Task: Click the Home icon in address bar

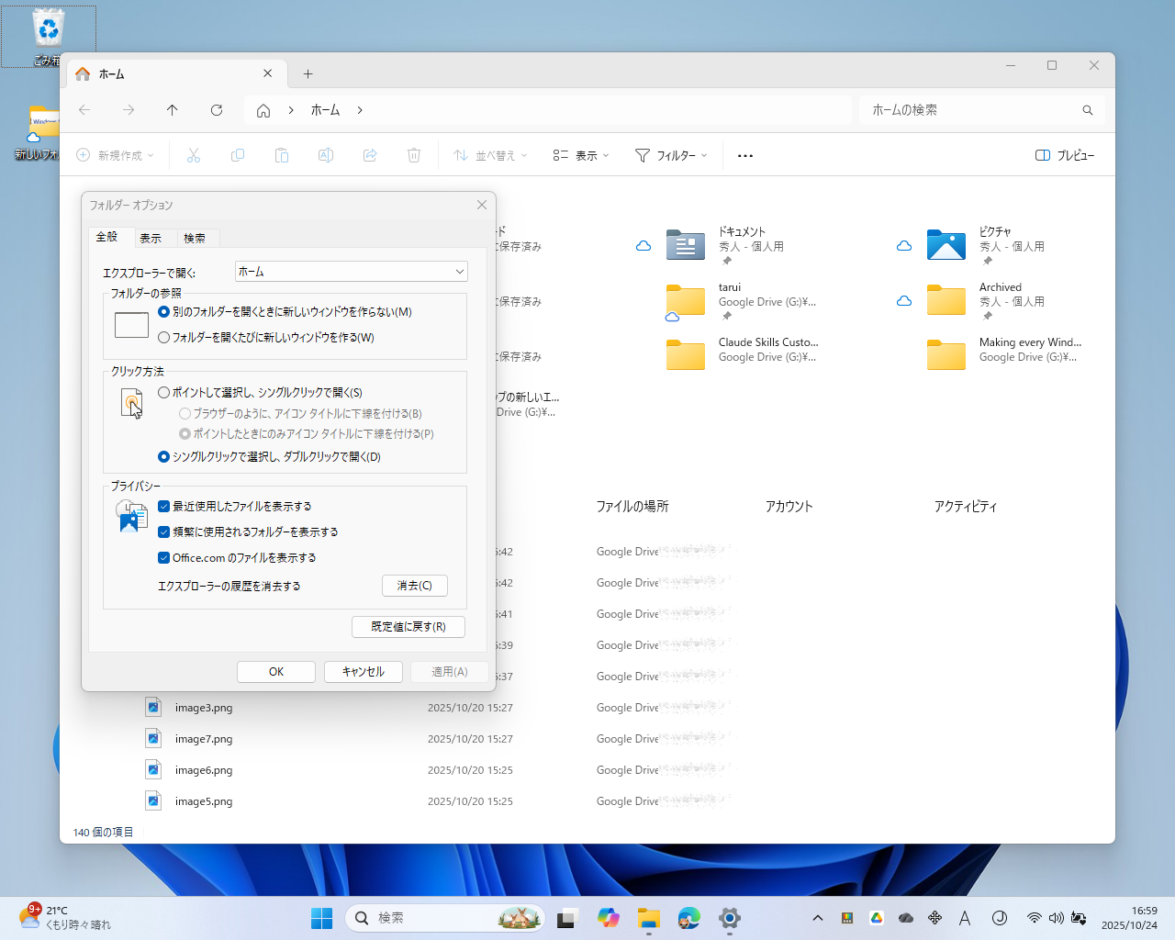Action: pos(263,110)
